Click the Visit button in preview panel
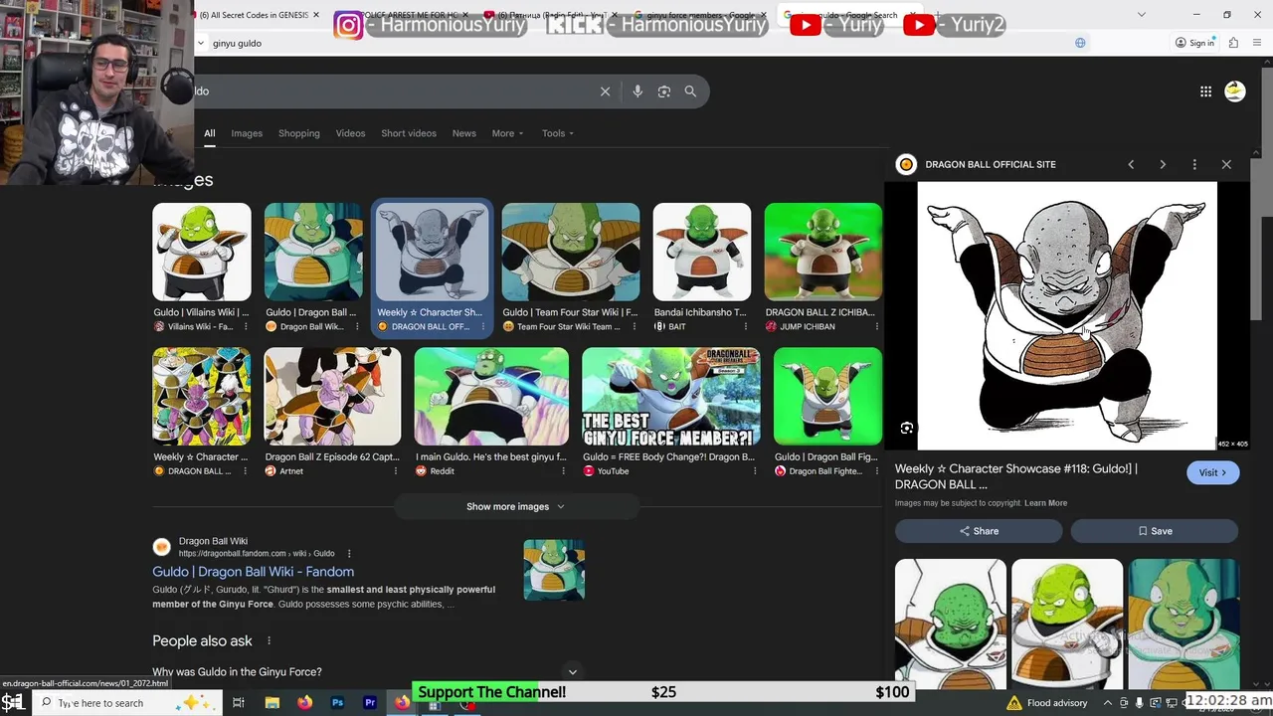 (1212, 472)
